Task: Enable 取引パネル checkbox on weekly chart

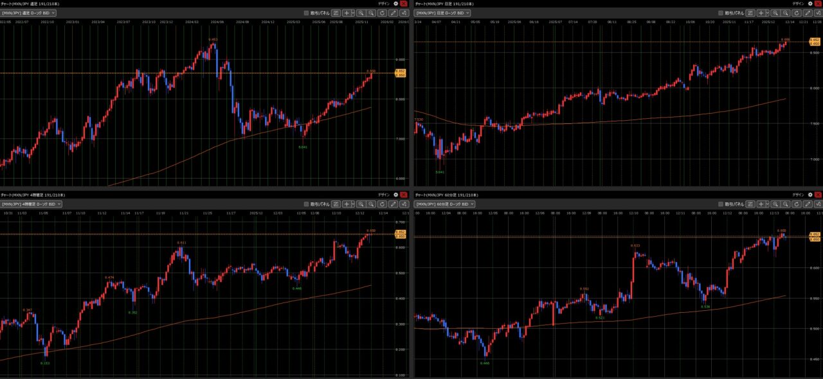Action: click(307, 12)
